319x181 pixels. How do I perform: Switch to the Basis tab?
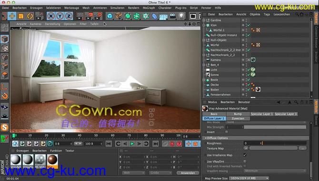pos(214,114)
